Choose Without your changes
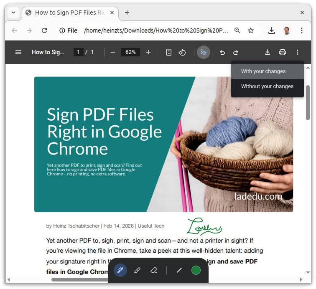The width and height of the screenshot is (316, 289). (x=268, y=86)
